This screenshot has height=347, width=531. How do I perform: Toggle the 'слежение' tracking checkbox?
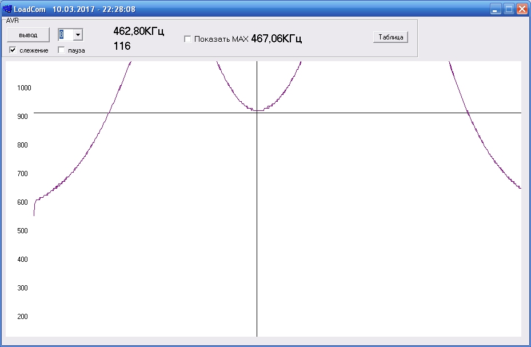[13, 50]
